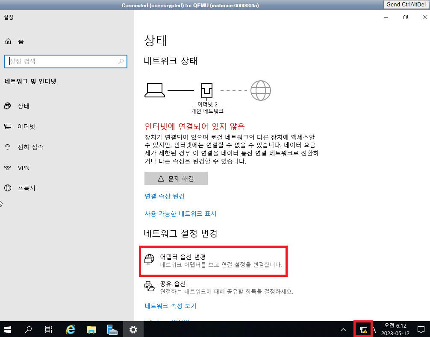
Task: Select 프록시 in the sidebar
Action: [27, 188]
